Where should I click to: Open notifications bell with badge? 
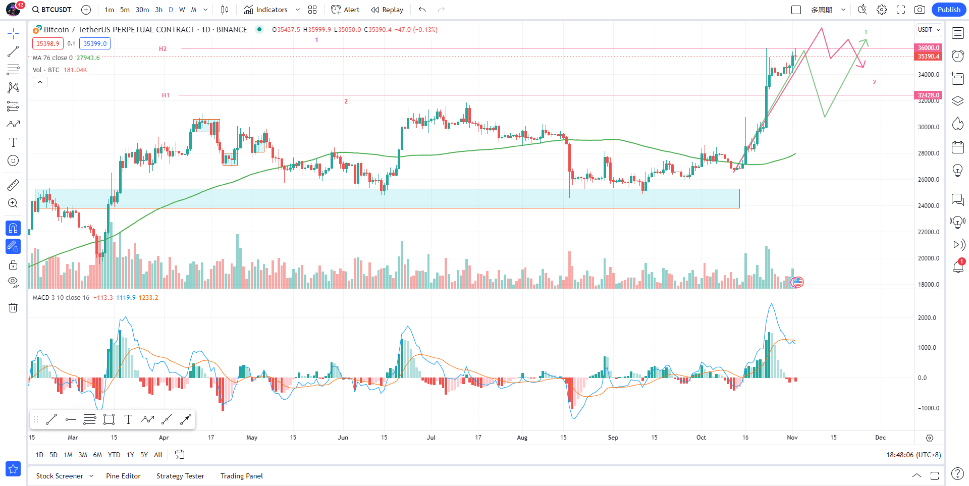pos(957,266)
